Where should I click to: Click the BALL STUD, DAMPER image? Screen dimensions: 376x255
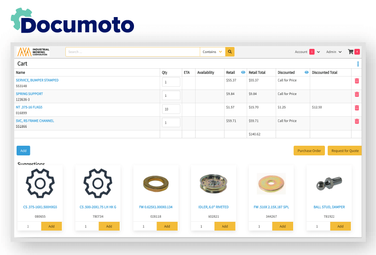point(329,183)
